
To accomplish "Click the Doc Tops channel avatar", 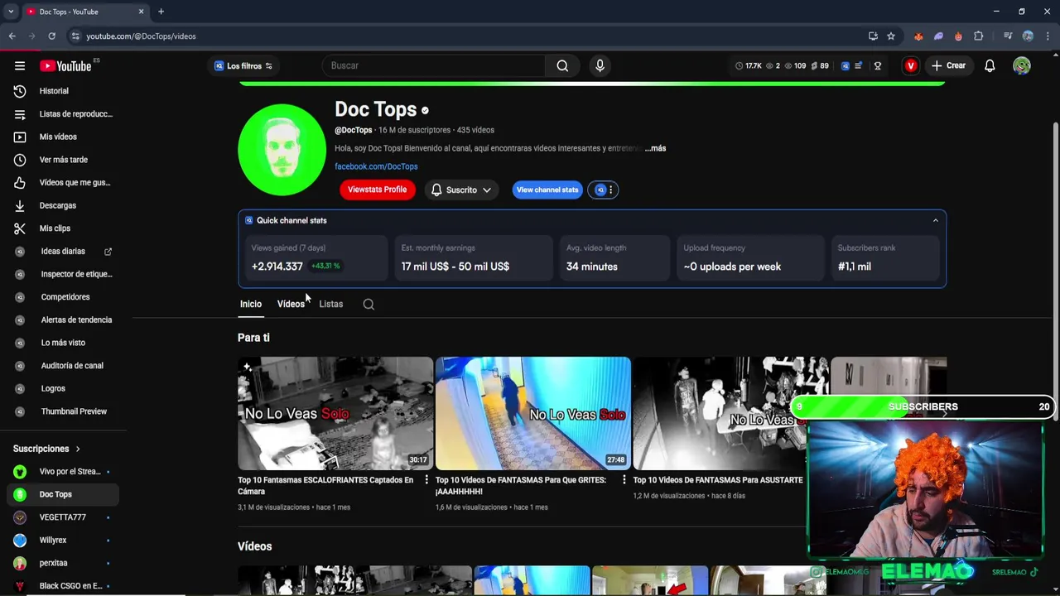I will [282, 150].
